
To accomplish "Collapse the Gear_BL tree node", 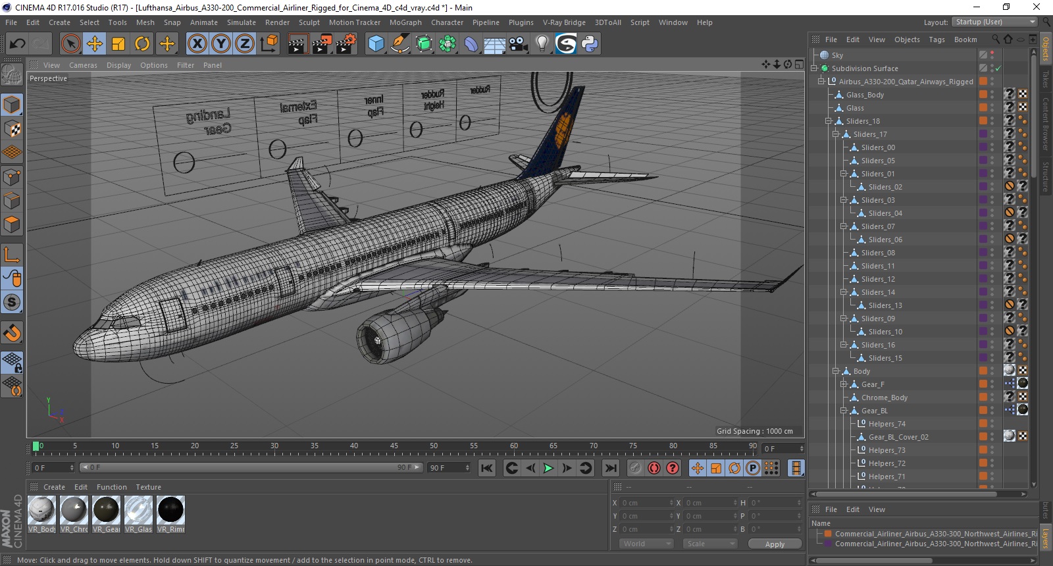I will pos(843,411).
